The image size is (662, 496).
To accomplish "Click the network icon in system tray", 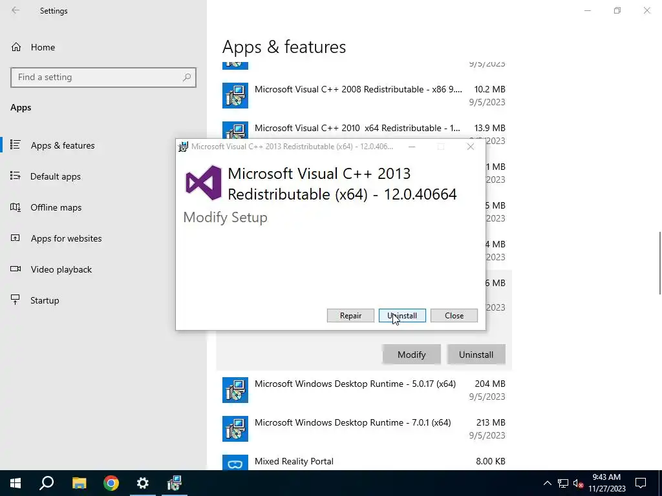I will (x=563, y=483).
